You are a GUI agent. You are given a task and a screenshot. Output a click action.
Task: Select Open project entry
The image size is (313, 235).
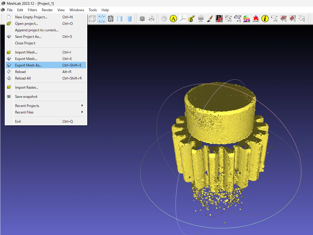tap(46, 24)
